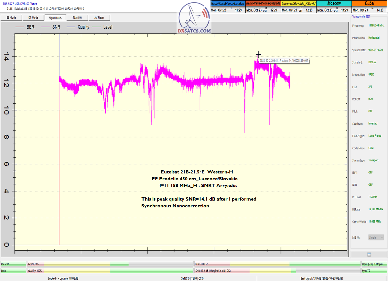Click the Dubai time zone clock panel
Viewport: 388px width, 281px height.
point(369,6)
